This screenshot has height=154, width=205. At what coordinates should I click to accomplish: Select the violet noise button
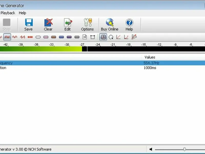(69, 37)
